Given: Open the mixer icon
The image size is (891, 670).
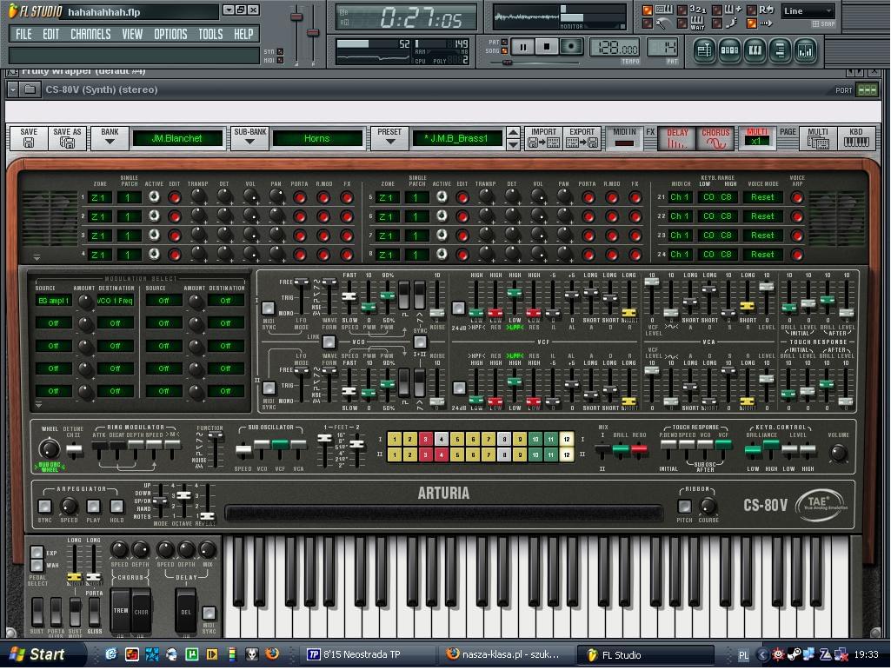Looking at the screenshot, I should (x=806, y=50).
